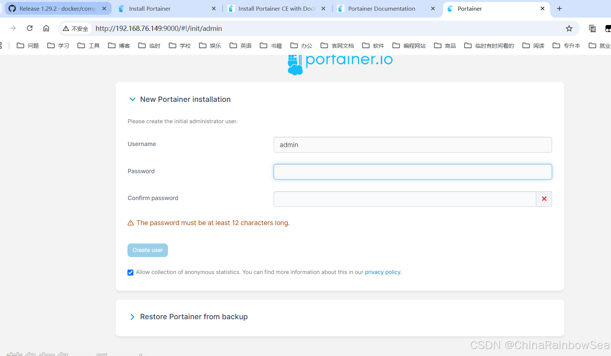Close the active Portainer tab

542,8
